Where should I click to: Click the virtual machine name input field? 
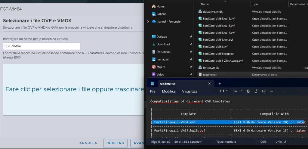point(42,46)
